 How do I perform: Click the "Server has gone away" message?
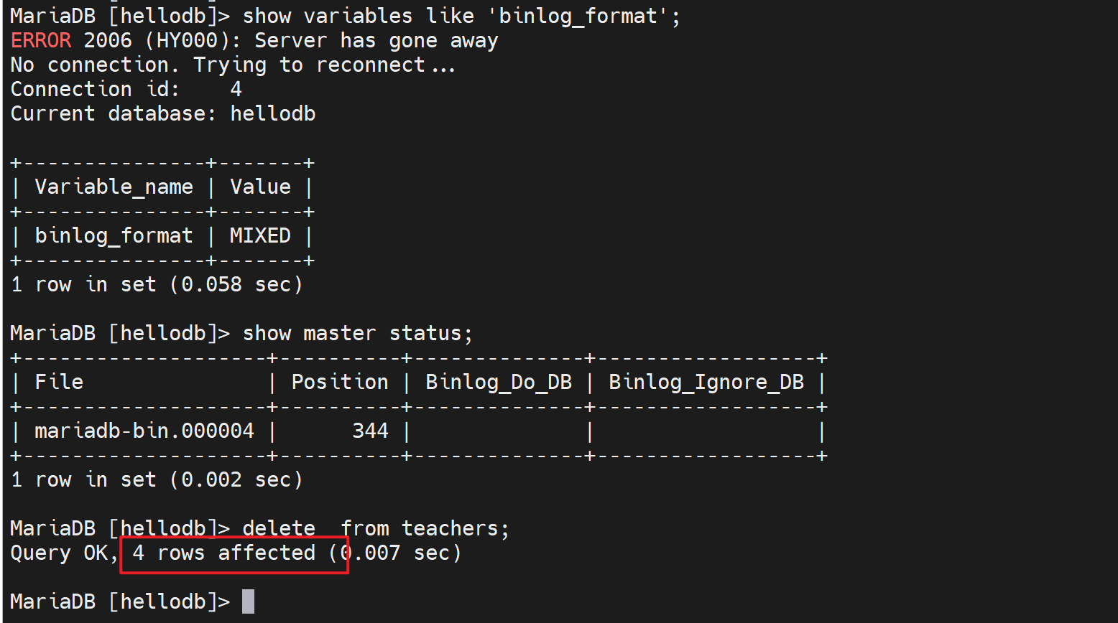[376, 40]
